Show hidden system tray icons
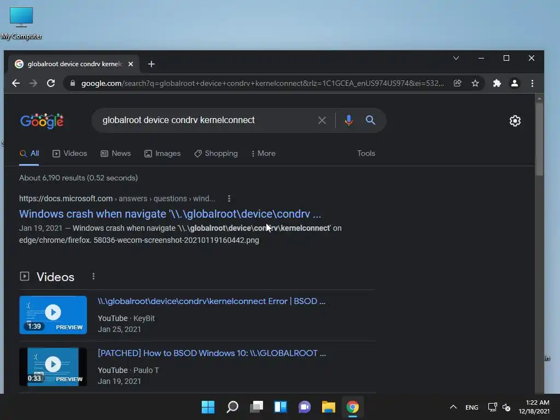This screenshot has height=420, width=560. pyautogui.click(x=453, y=407)
